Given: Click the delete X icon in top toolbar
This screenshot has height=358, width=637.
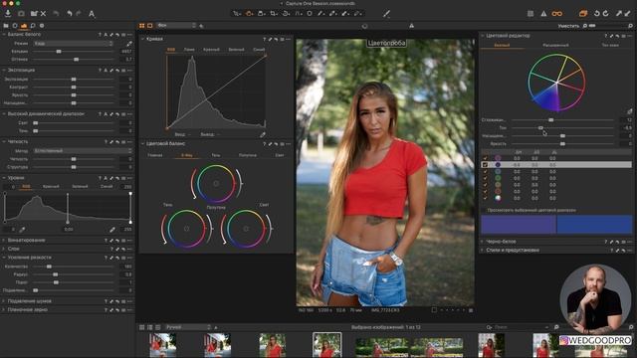Looking at the screenshot, I should tap(43, 14).
